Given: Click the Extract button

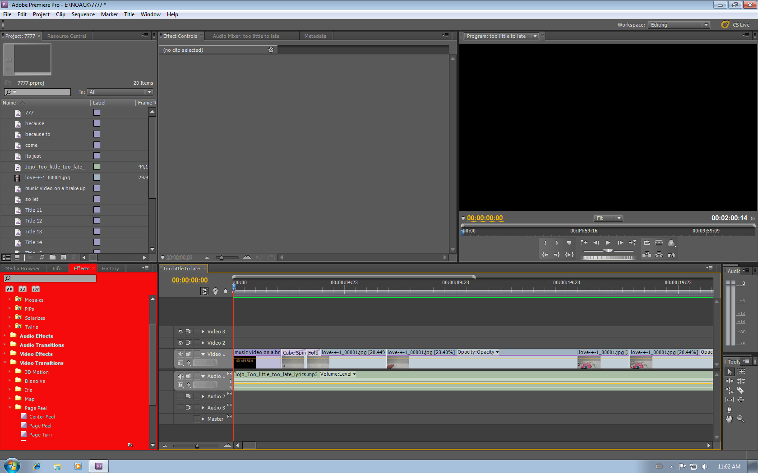Looking at the screenshot, I should coord(659,255).
